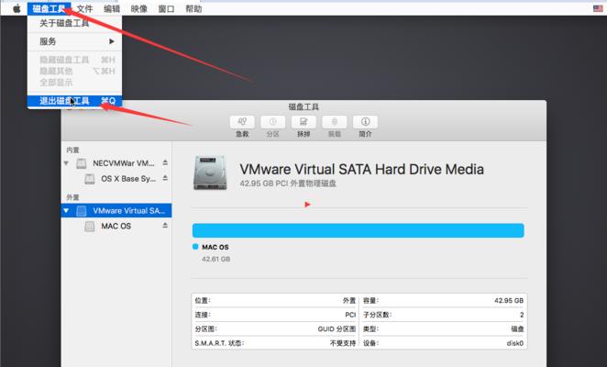The width and height of the screenshot is (607, 367).
Task: Click the 连接 value PCI
Action: 350,315
